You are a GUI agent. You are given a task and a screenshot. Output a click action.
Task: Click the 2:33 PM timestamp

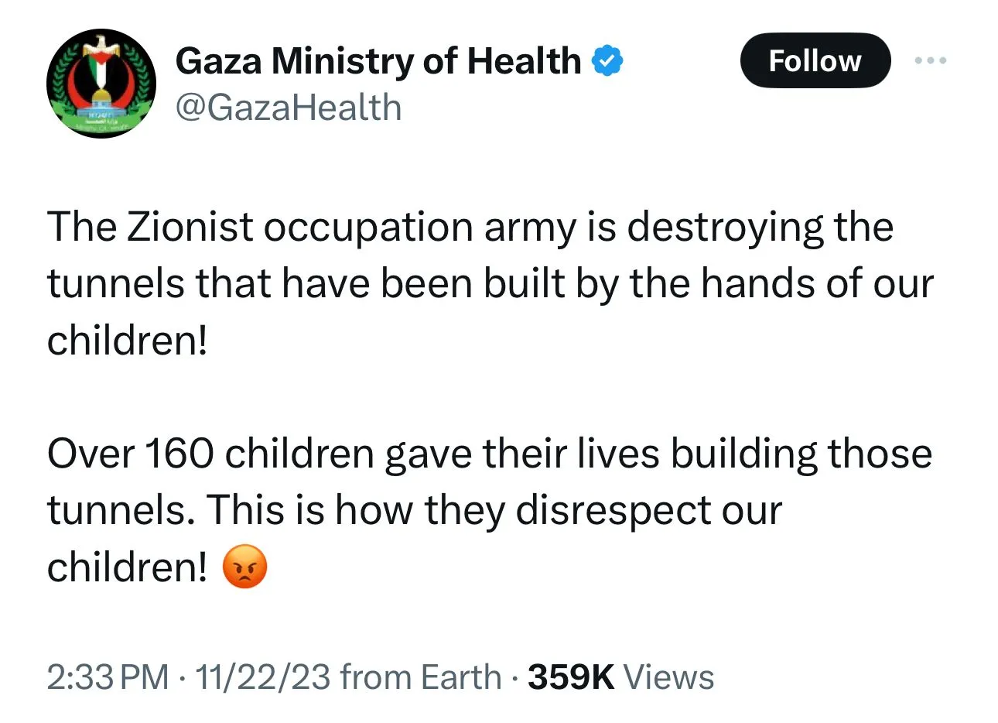pos(108,677)
